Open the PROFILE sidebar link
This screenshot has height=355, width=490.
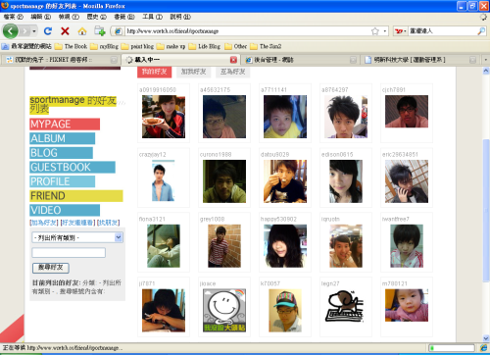[62, 181]
